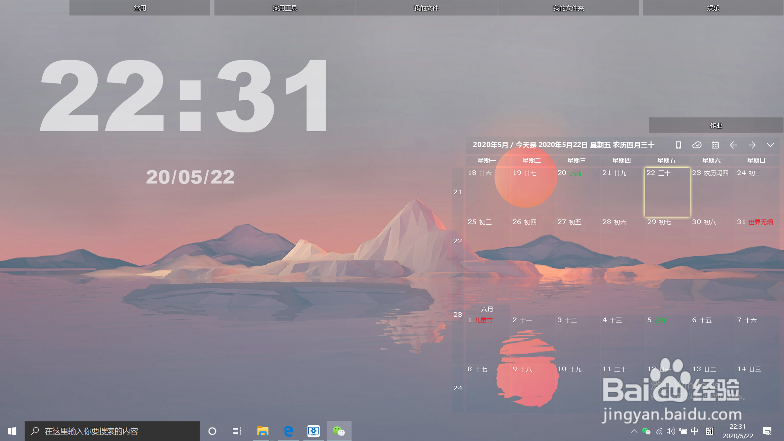Click the 20/05/22 date widget

coord(190,177)
